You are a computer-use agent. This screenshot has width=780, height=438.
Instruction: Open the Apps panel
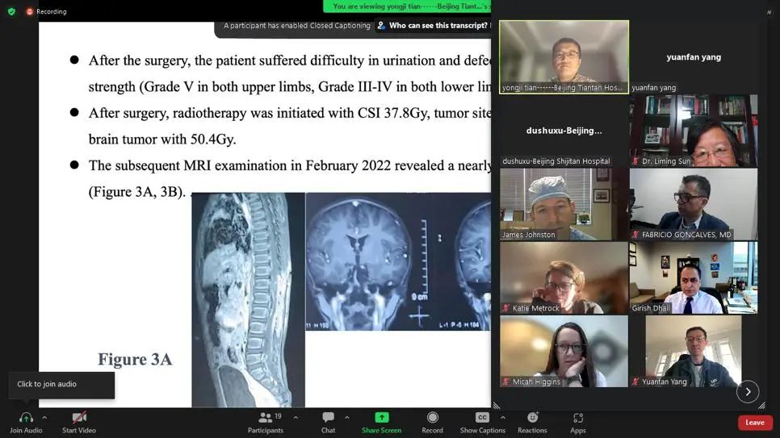click(x=578, y=418)
